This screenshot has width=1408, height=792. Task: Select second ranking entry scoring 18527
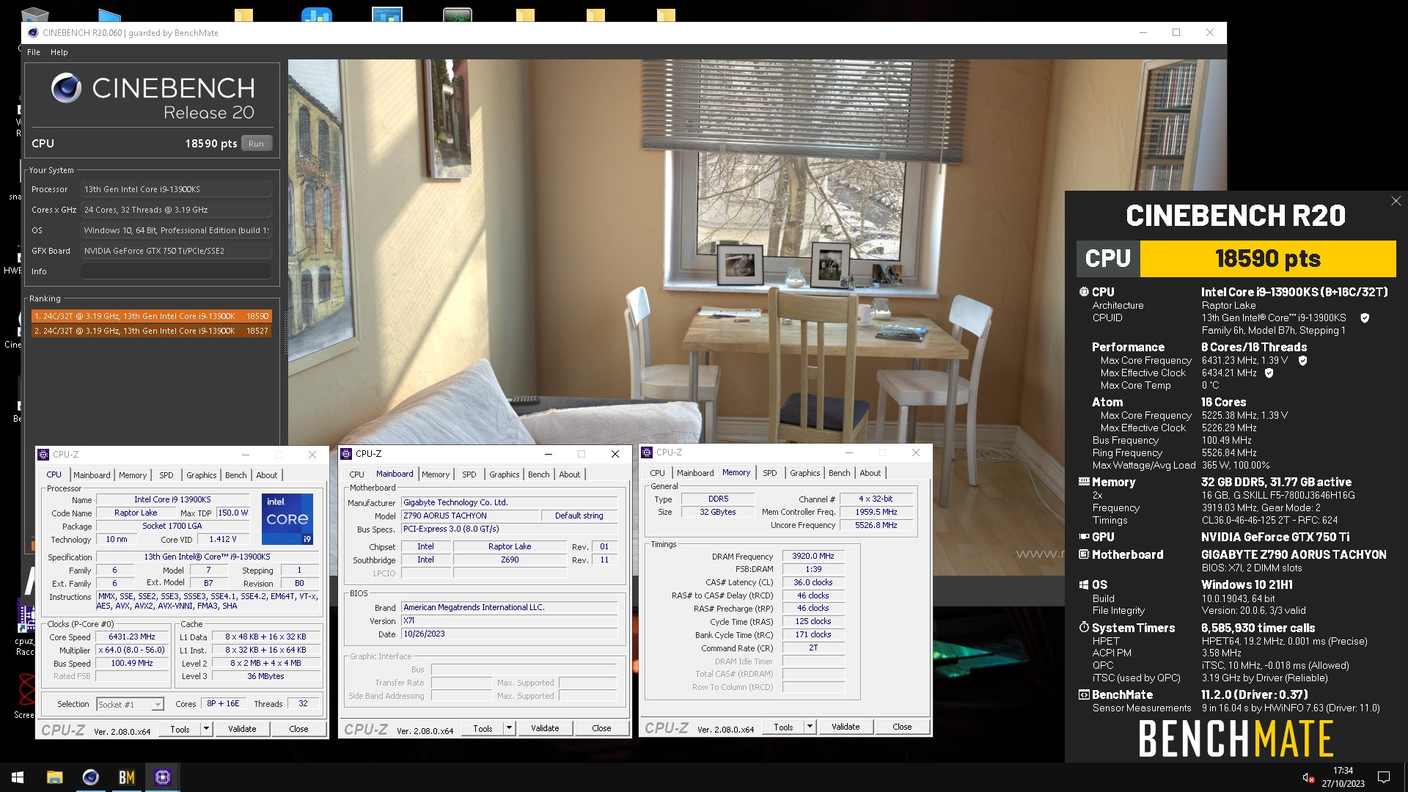click(152, 331)
